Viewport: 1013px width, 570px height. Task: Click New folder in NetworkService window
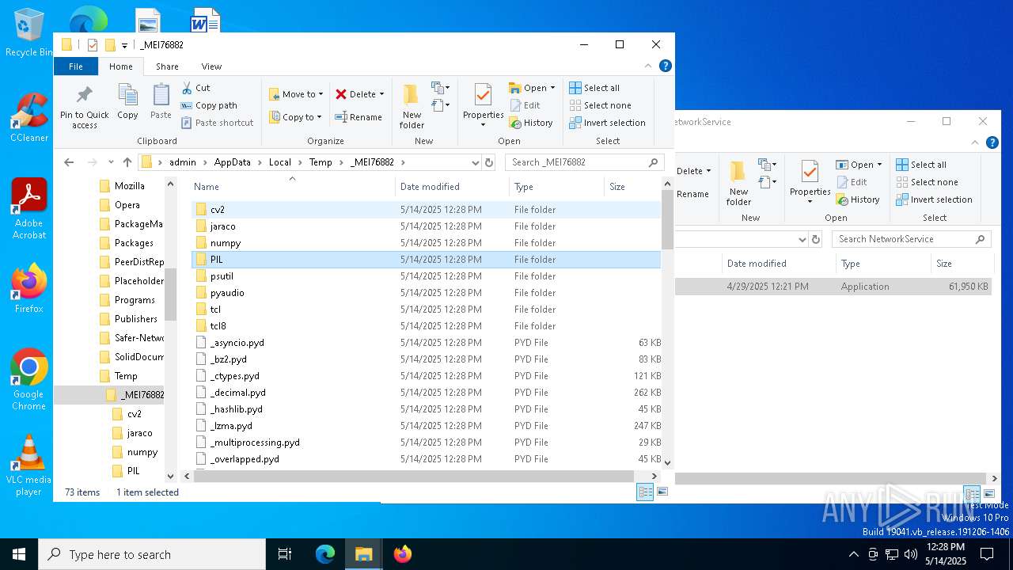pos(738,183)
